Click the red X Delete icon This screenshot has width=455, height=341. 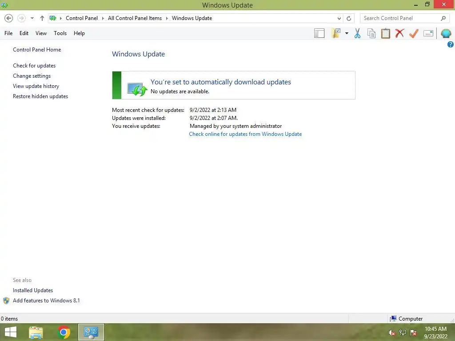point(399,33)
